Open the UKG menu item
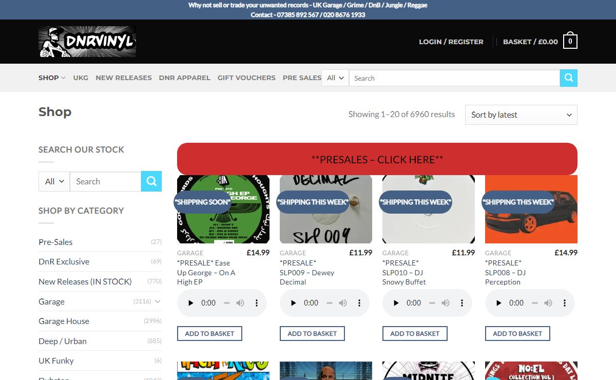The image size is (616, 380). [x=81, y=78]
